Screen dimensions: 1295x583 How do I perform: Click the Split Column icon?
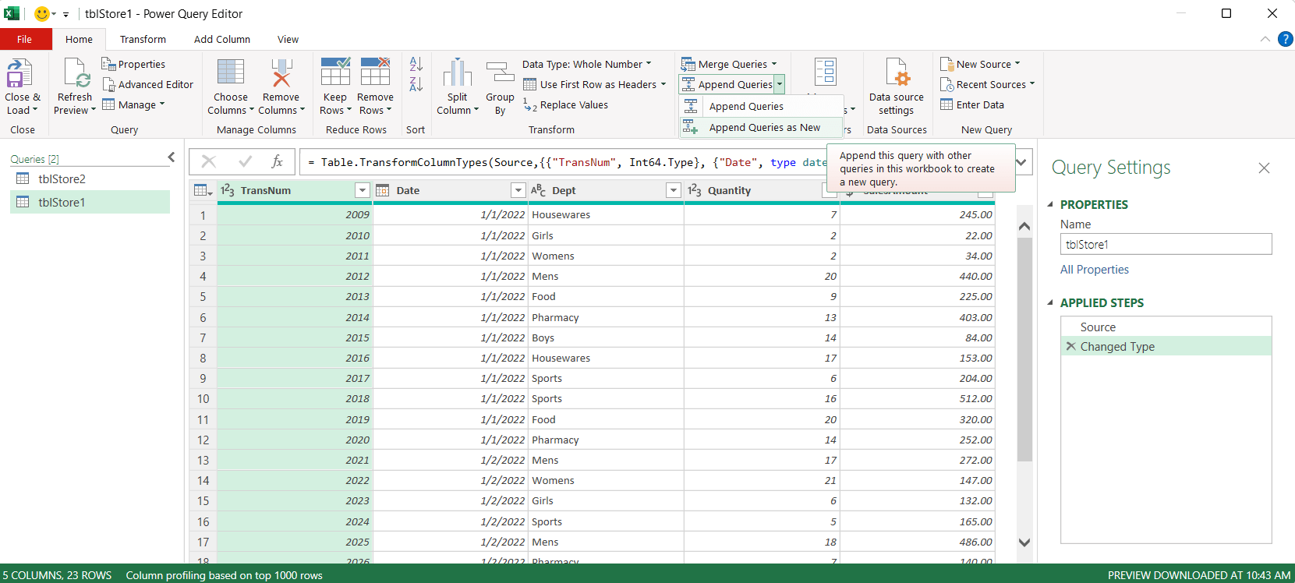(458, 72)
